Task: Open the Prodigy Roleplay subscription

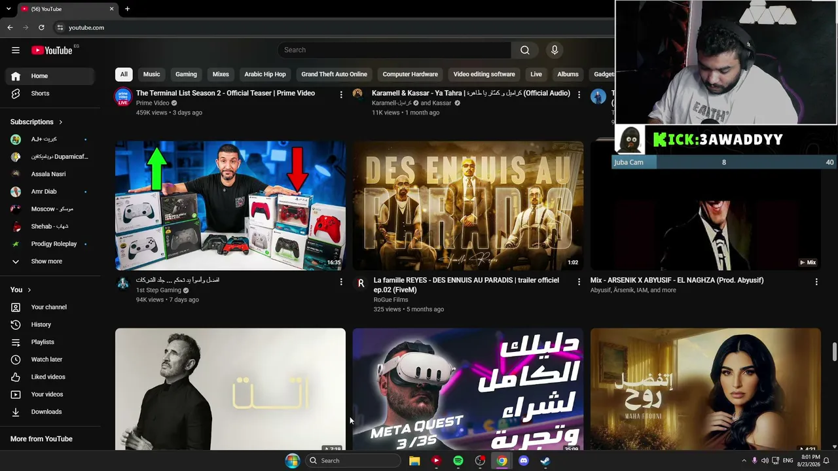Action: click(x=50, y=244)
